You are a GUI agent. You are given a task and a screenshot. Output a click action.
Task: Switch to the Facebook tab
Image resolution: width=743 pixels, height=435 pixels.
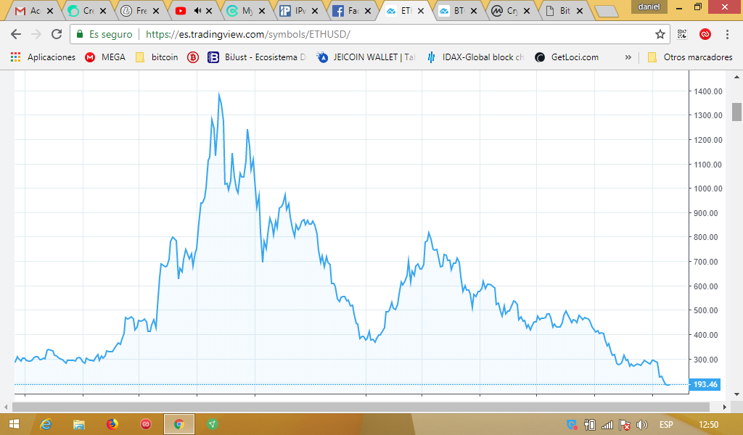350,10
